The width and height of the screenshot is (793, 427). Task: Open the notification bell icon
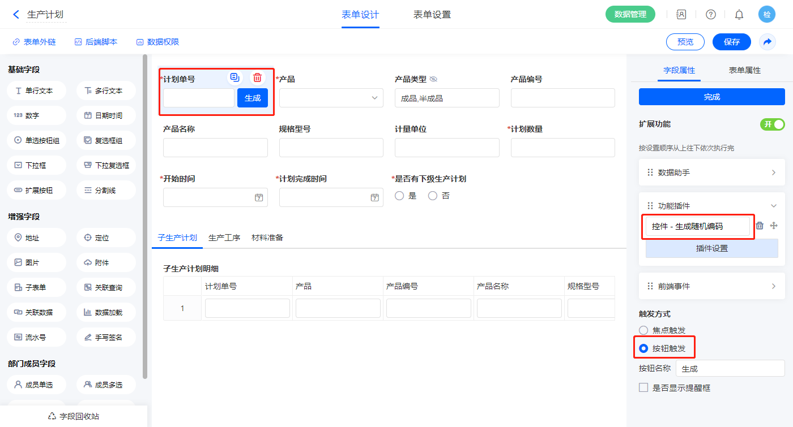[x=739, y=15]
